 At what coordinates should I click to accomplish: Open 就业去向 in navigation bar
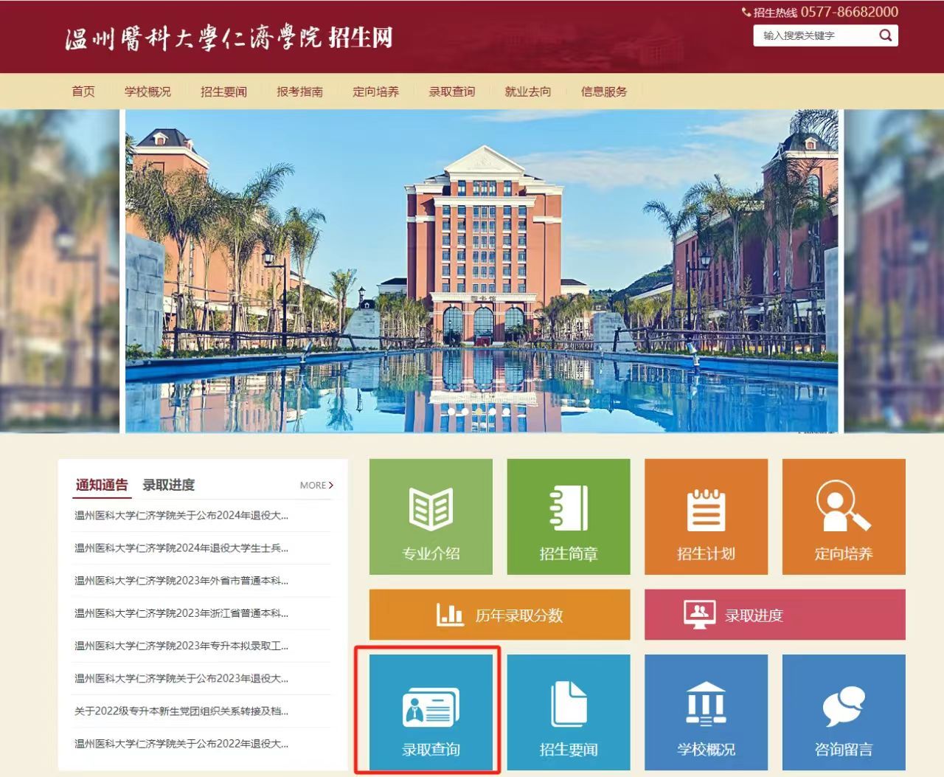click(527, 91)
